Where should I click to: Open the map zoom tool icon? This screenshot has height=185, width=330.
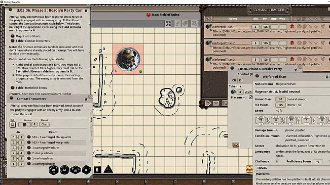pyautogui.click(x=194, y=23)
